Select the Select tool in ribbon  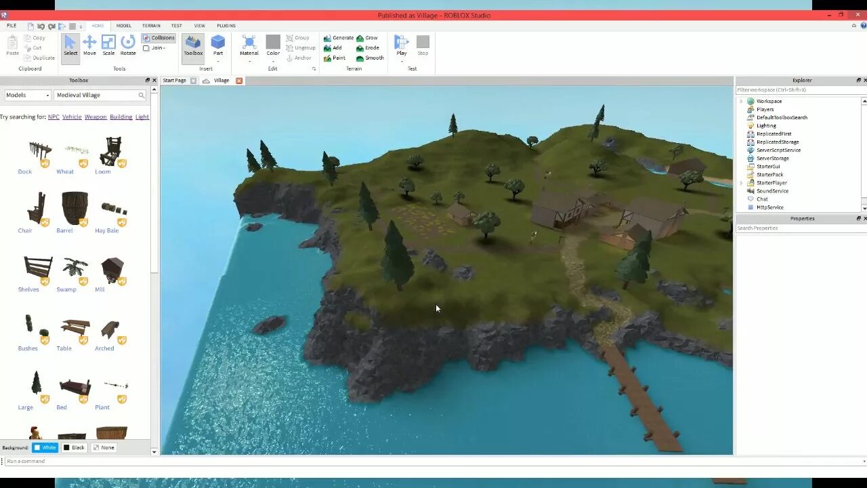(x=70, y=47)
